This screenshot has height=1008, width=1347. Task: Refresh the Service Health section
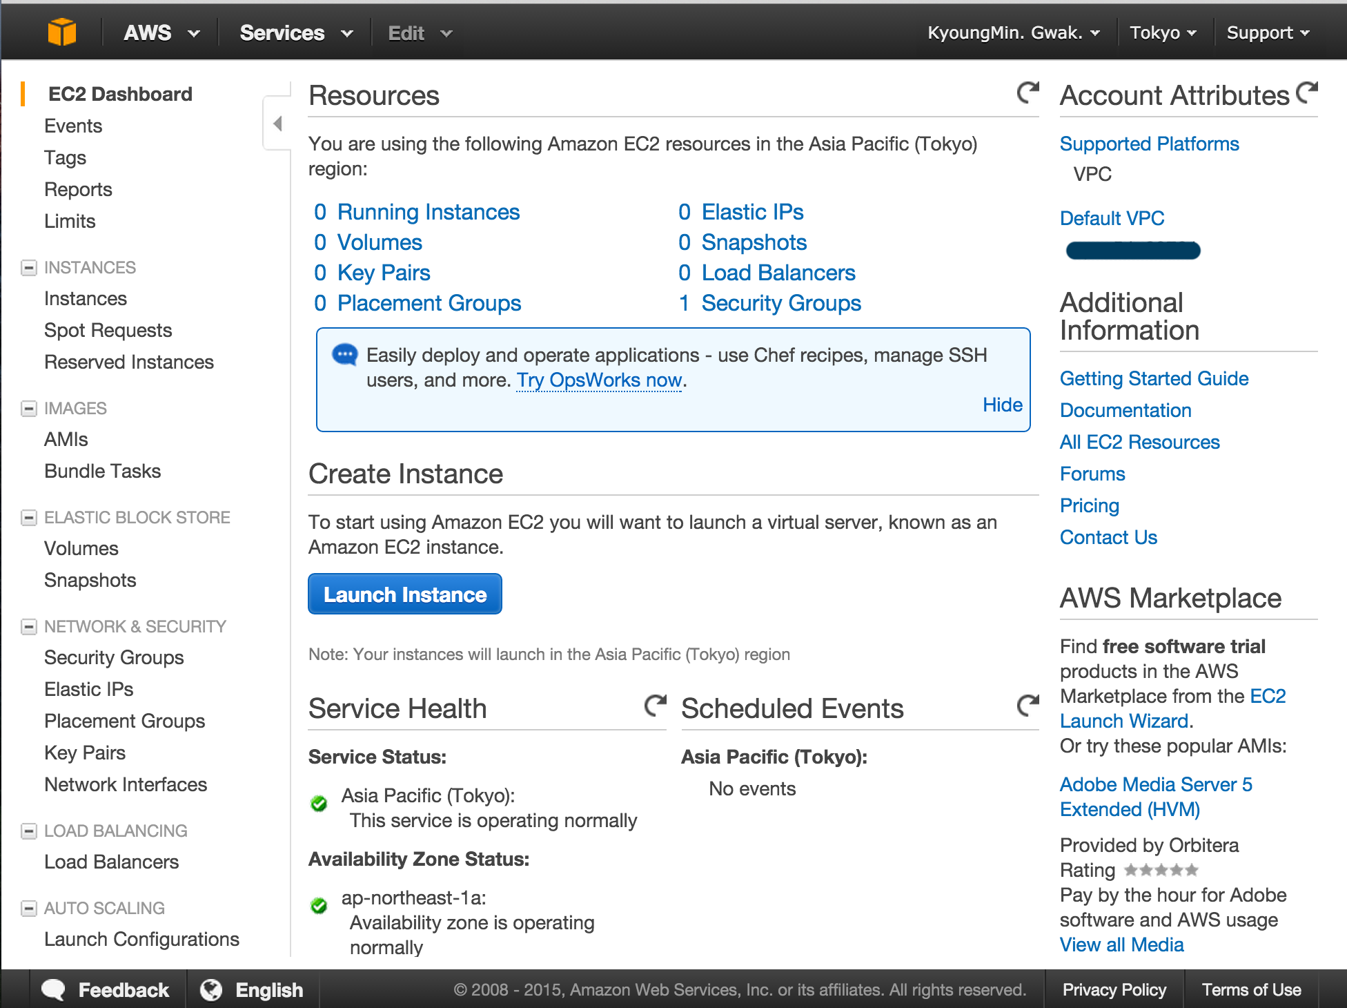tap(655, 706)
